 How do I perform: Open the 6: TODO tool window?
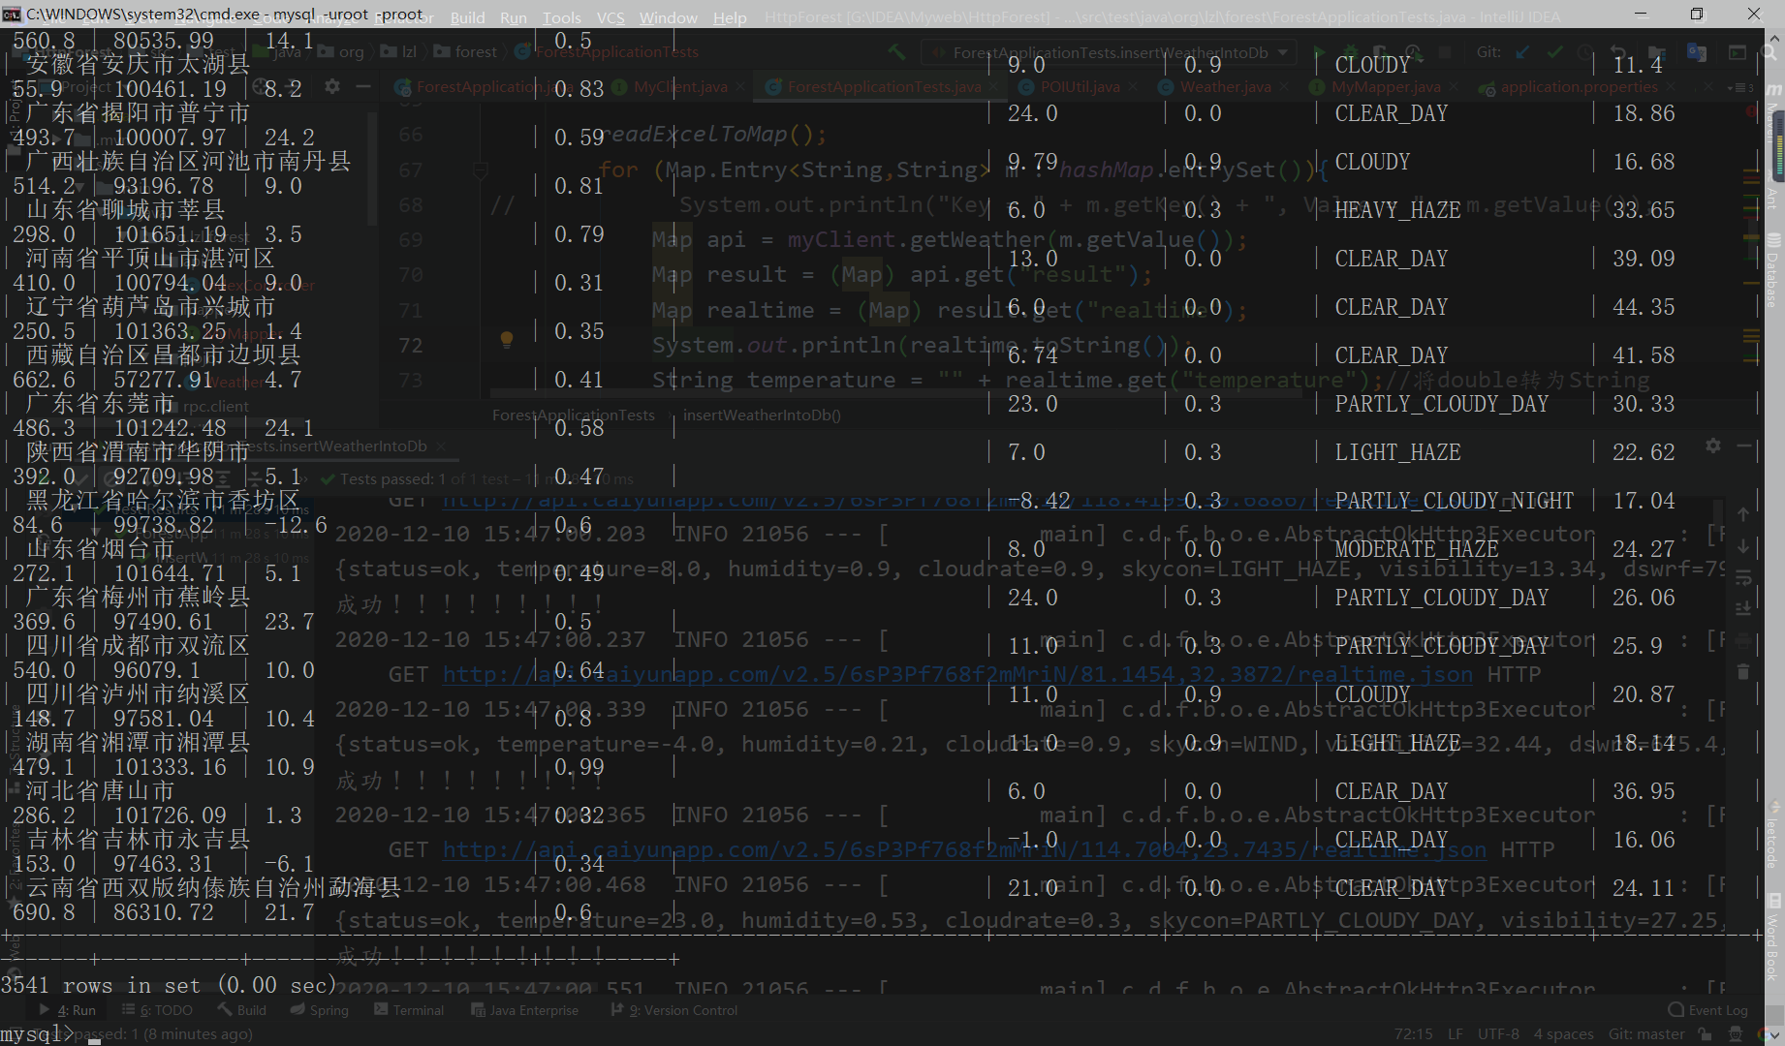pyautogui.click(x=157, y=1010)
